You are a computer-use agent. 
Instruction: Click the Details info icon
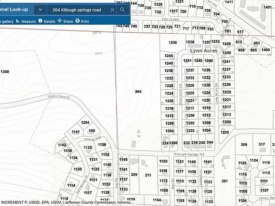point(40,21)
